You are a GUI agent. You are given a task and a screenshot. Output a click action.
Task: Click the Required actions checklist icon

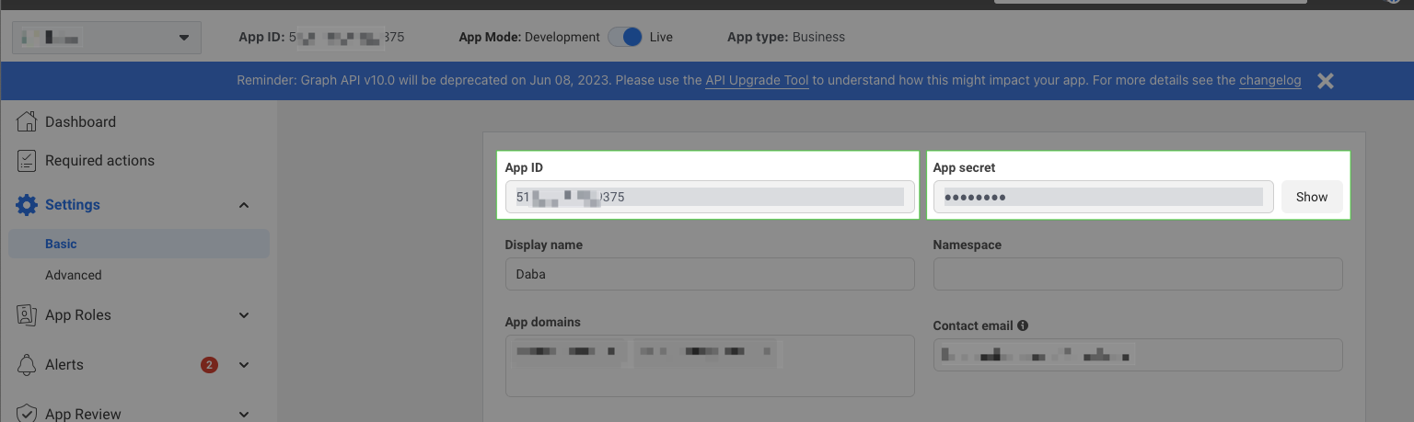27,161
